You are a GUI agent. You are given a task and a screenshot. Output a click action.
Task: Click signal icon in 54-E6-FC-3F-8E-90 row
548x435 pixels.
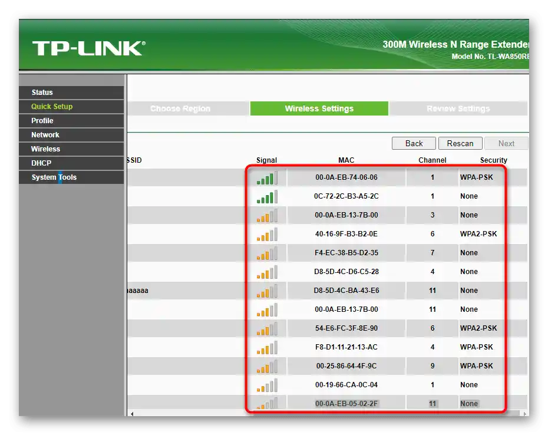pyautogui.click(x=267, y=329)
